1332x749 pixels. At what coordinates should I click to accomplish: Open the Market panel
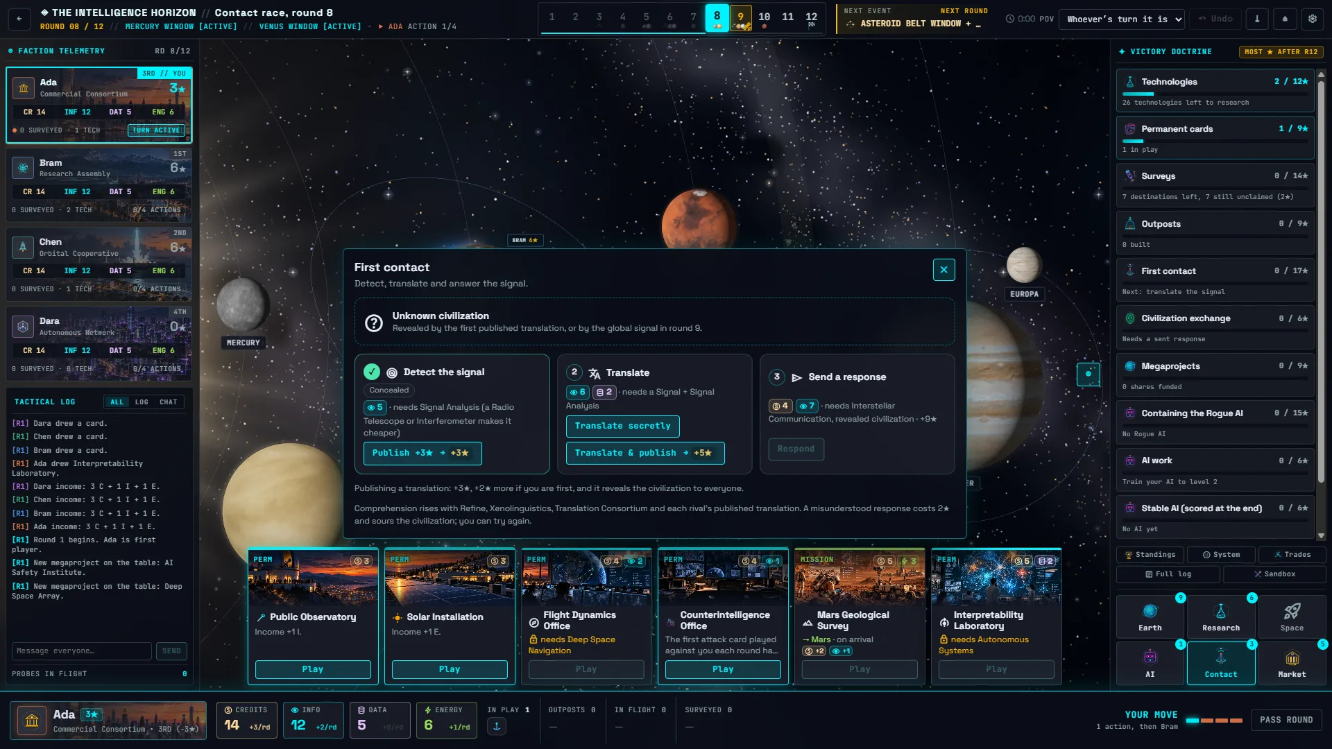[1292, 663]
